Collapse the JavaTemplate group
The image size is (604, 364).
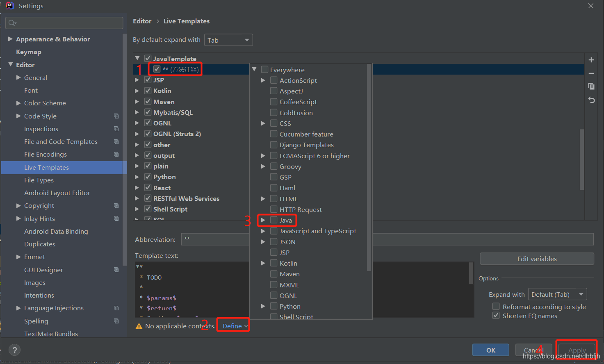[x=137, y=59]
